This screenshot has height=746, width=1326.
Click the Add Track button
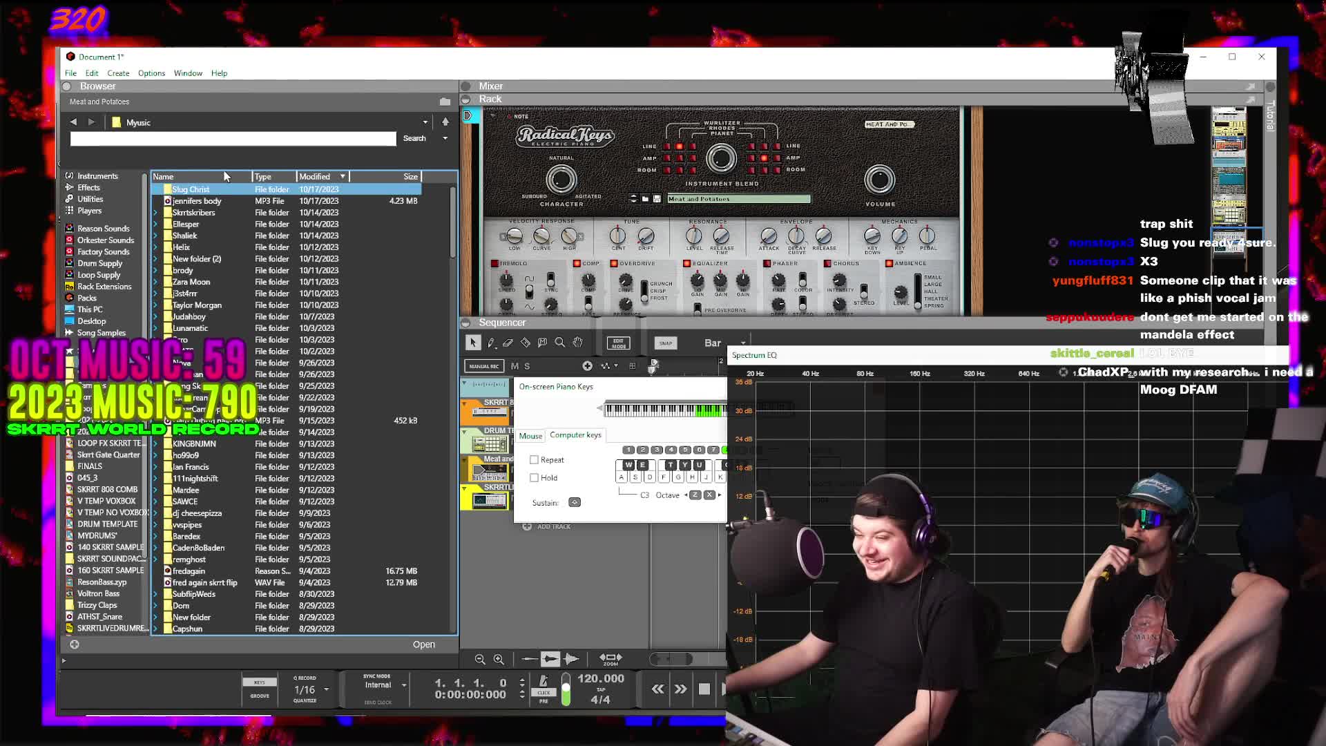coord(547,526)
